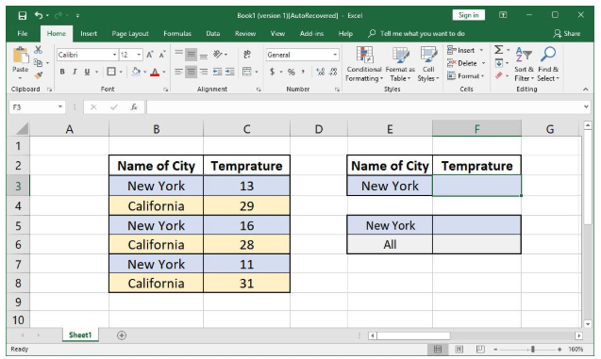Collapse the ribbon with the chevron
Screen dimensions: 601x359
[x=585, y=90]
